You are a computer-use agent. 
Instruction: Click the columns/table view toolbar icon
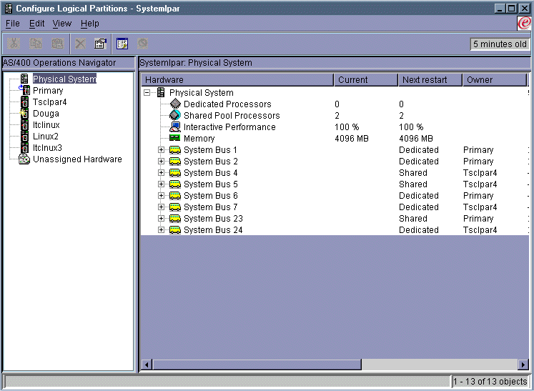[x=122, y=44]
